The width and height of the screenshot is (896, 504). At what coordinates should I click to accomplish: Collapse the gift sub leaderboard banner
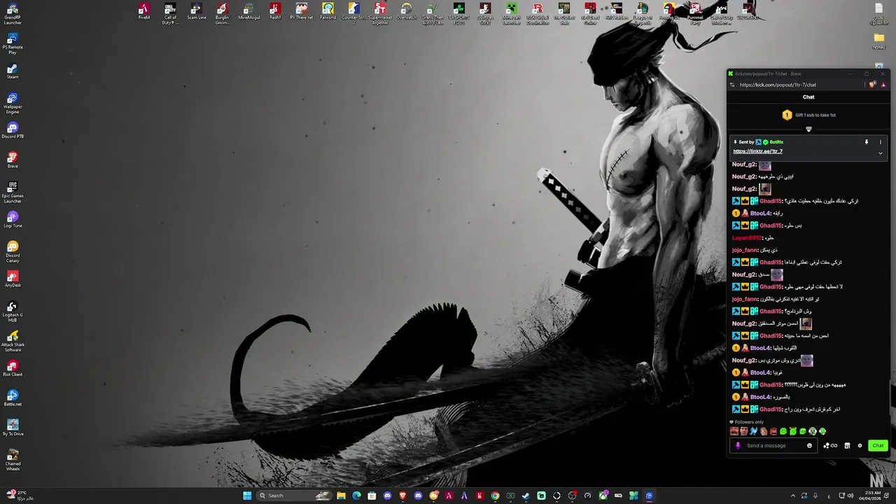click(808, 129)
